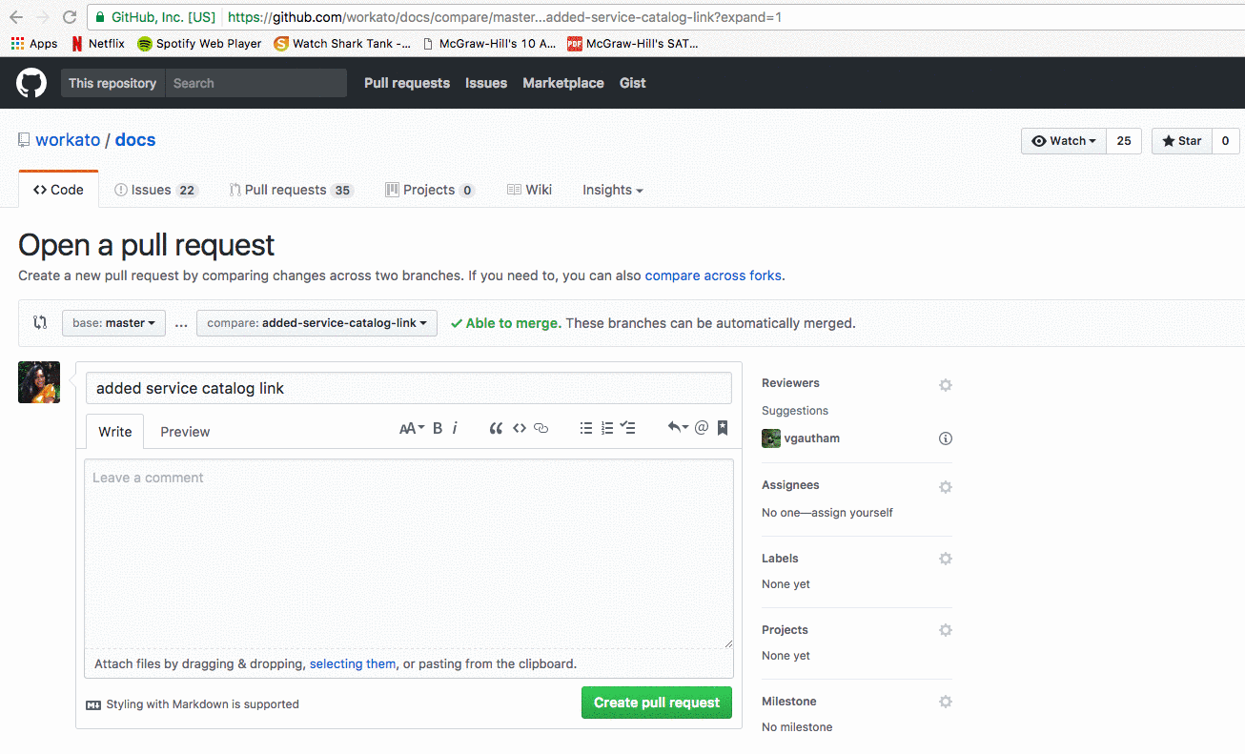This screenshot has width=1245, height=754.
Task: Click the Labels gear icon
Action: [x=945, y=559]
